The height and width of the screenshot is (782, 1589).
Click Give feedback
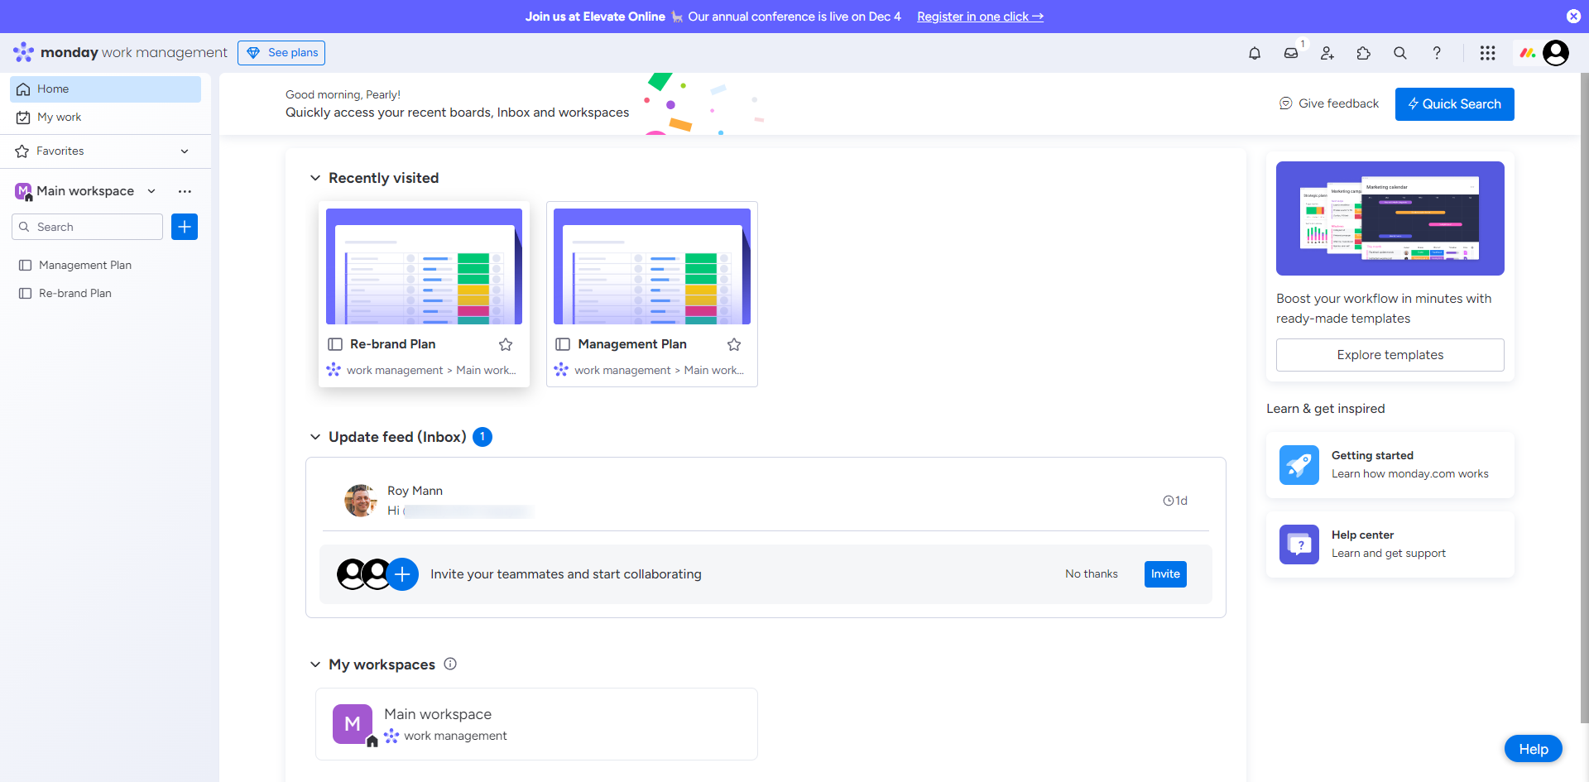coord(1329,103)
